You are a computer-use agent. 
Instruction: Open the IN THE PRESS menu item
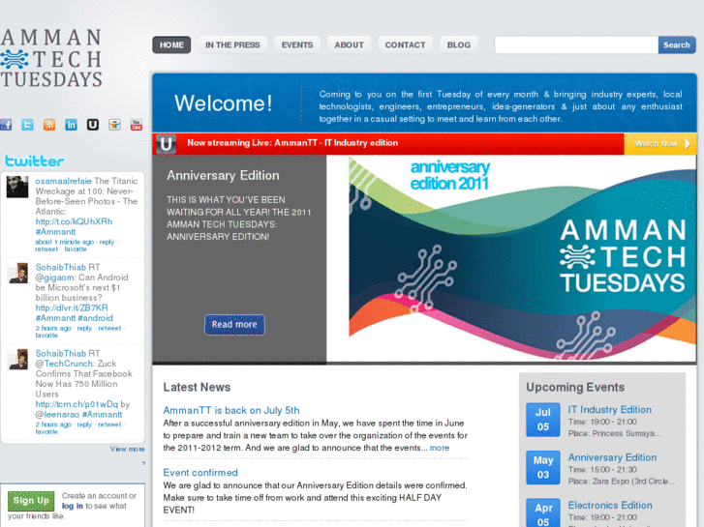pyautogui.click(x=232, y=44)
